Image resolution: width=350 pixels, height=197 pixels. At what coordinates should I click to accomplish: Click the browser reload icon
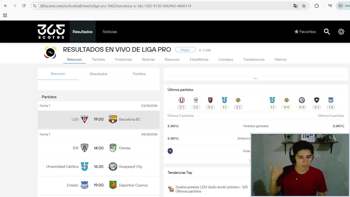pos(24,6)
